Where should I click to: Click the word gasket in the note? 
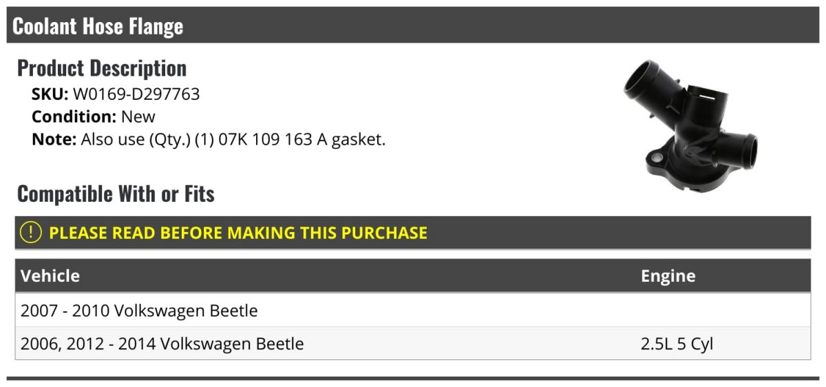point(358,139)
